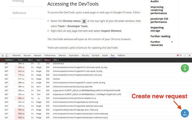Select the Spy tab
Viewport: 192px width, 120px height.
112,55
